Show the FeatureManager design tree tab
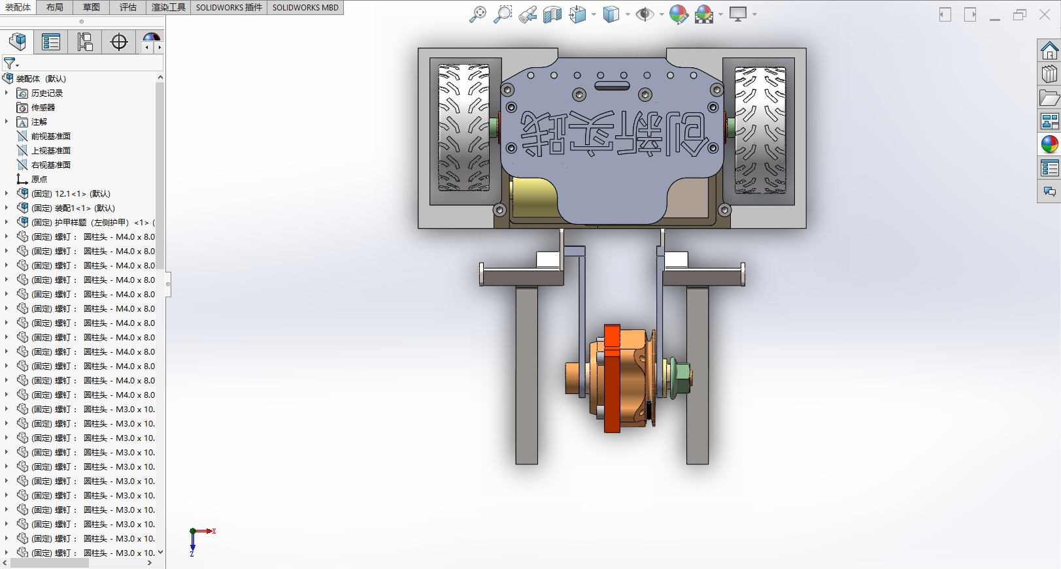Viewport: 1061px width, 569px height. point(18,42)
